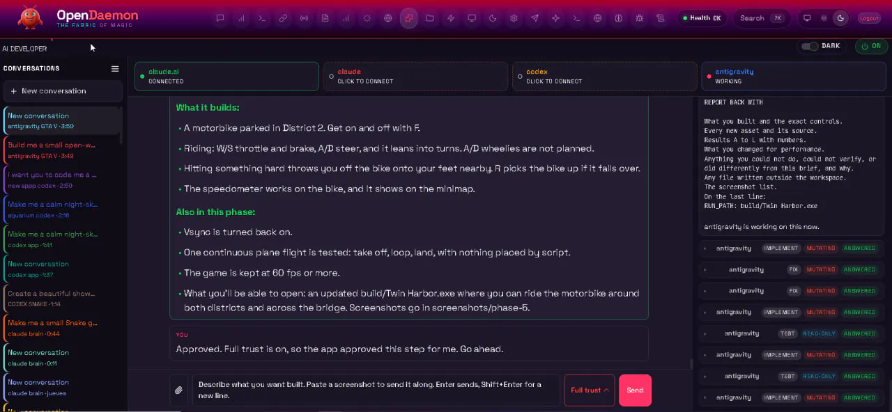892x412 pixels.
Task: Select the claude CLICK TO CONNECT tab
Action: [x=415, y=77]
